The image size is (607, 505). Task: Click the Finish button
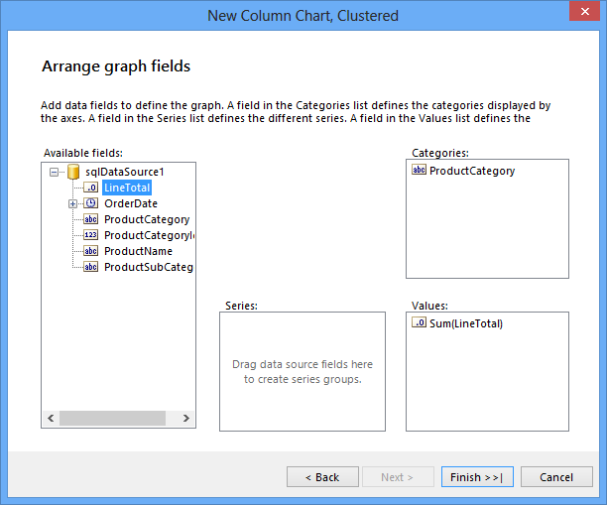pyautogui.click(x=477, y=477)
